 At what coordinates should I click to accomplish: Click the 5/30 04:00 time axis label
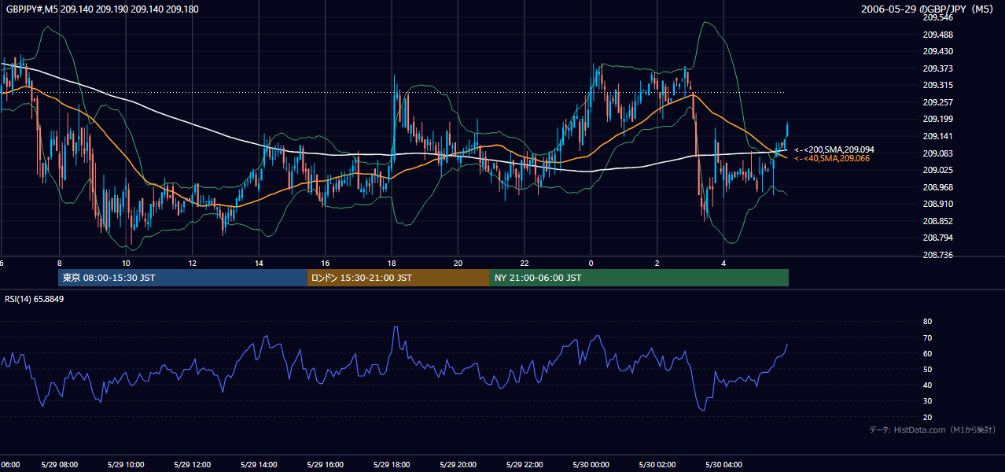pos(723,465)
